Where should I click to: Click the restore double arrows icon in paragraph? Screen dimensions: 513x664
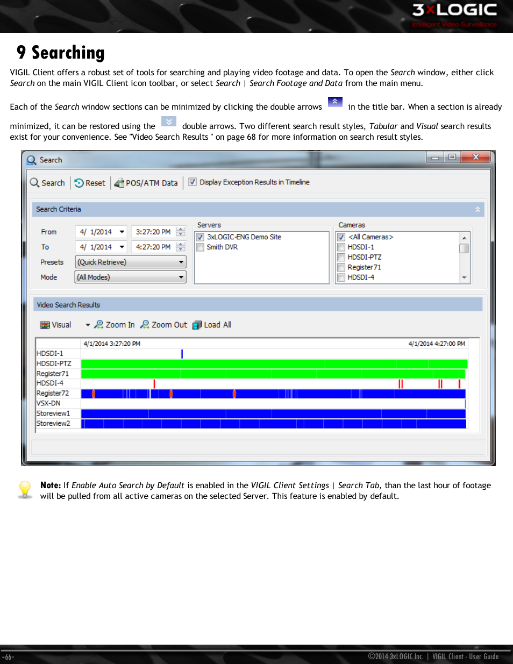pos(169,122)
